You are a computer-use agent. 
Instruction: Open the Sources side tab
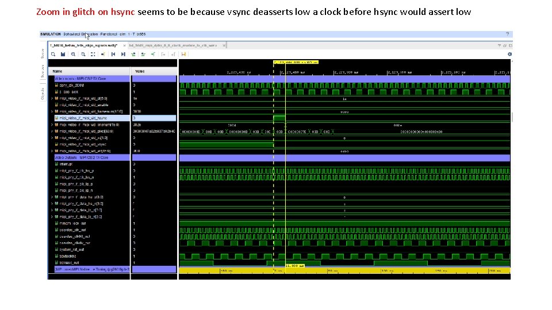(43, 71)
